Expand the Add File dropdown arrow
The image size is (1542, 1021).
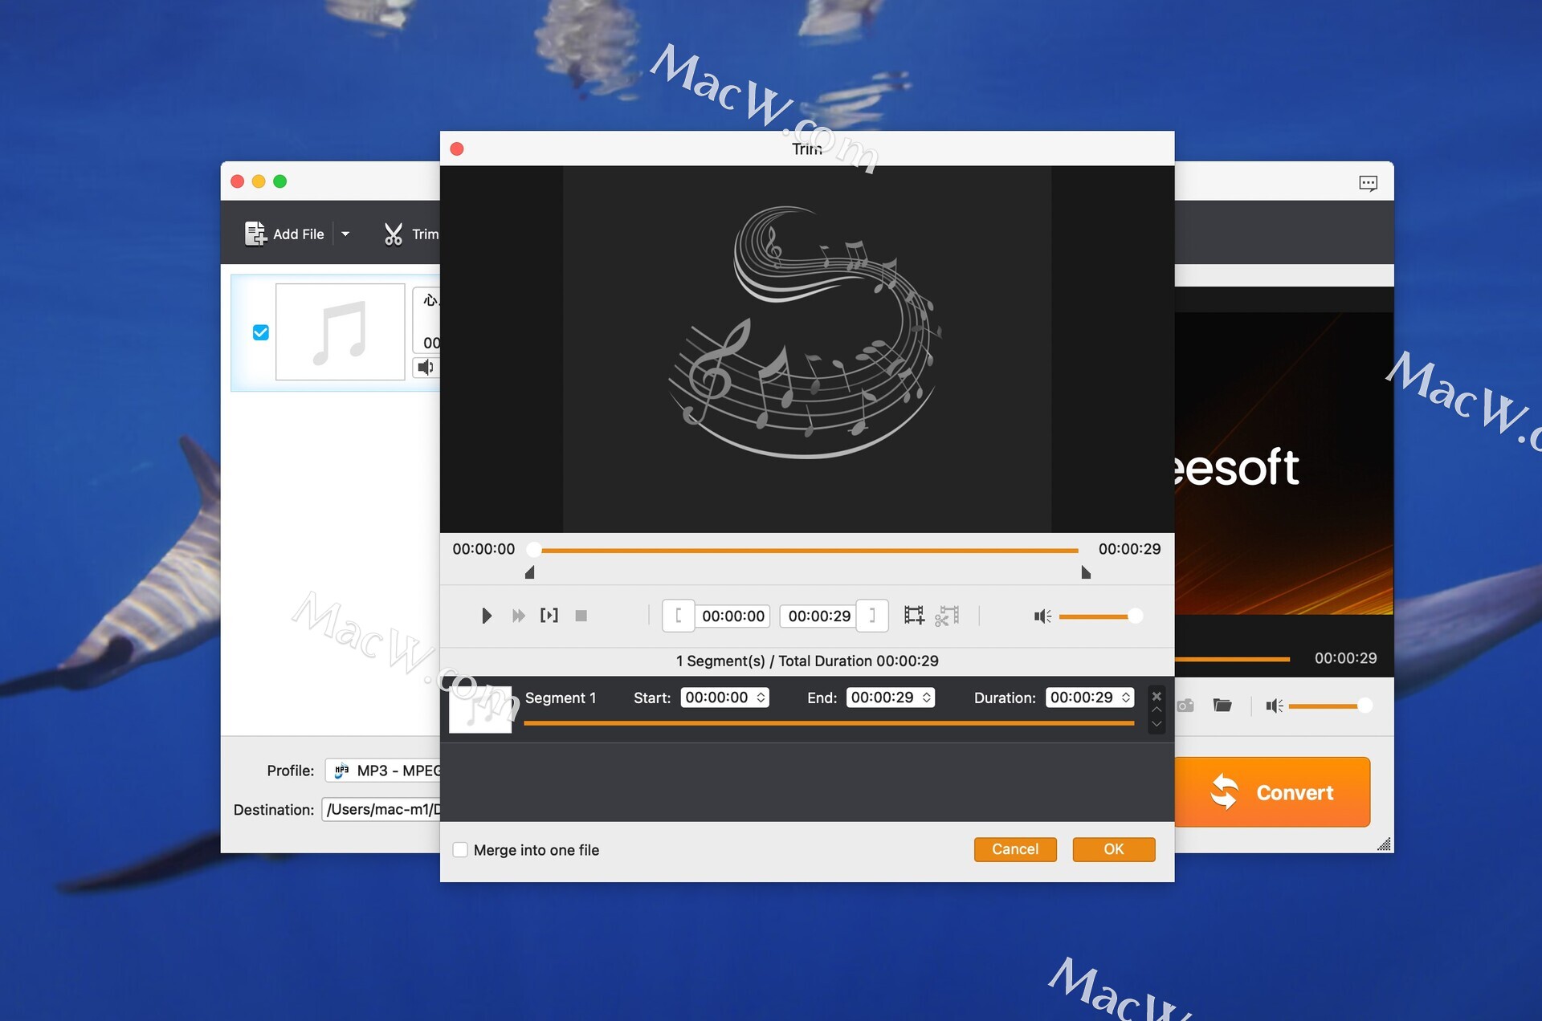(345, 234)
